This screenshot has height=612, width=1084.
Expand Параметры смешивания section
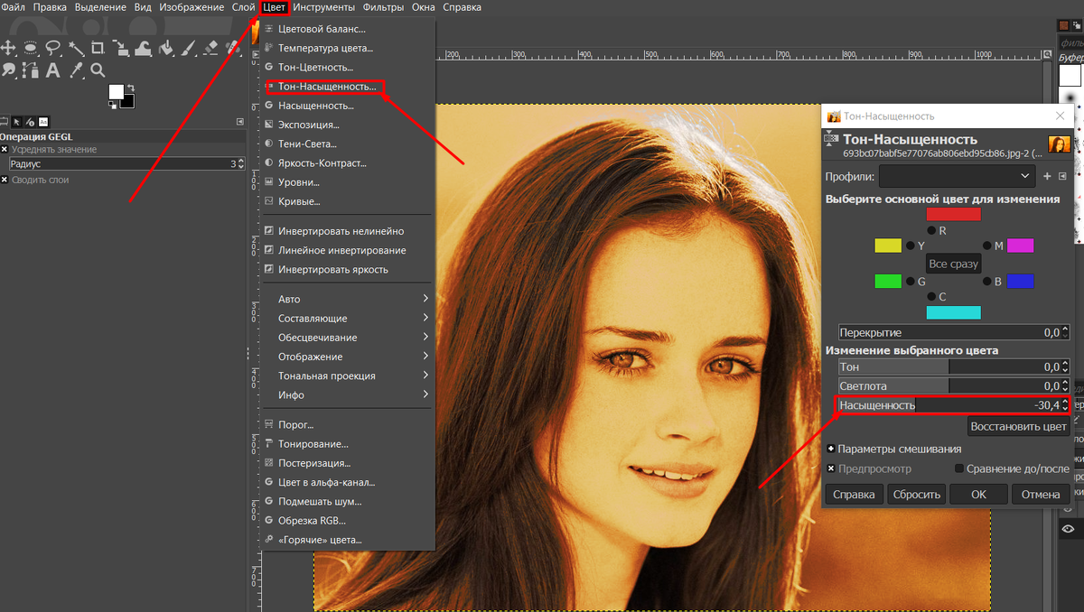[831, 449]
